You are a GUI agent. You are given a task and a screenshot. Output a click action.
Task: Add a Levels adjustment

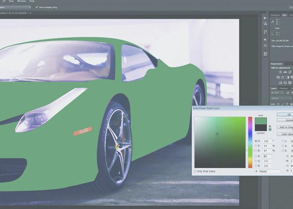(x=285, y=72)
